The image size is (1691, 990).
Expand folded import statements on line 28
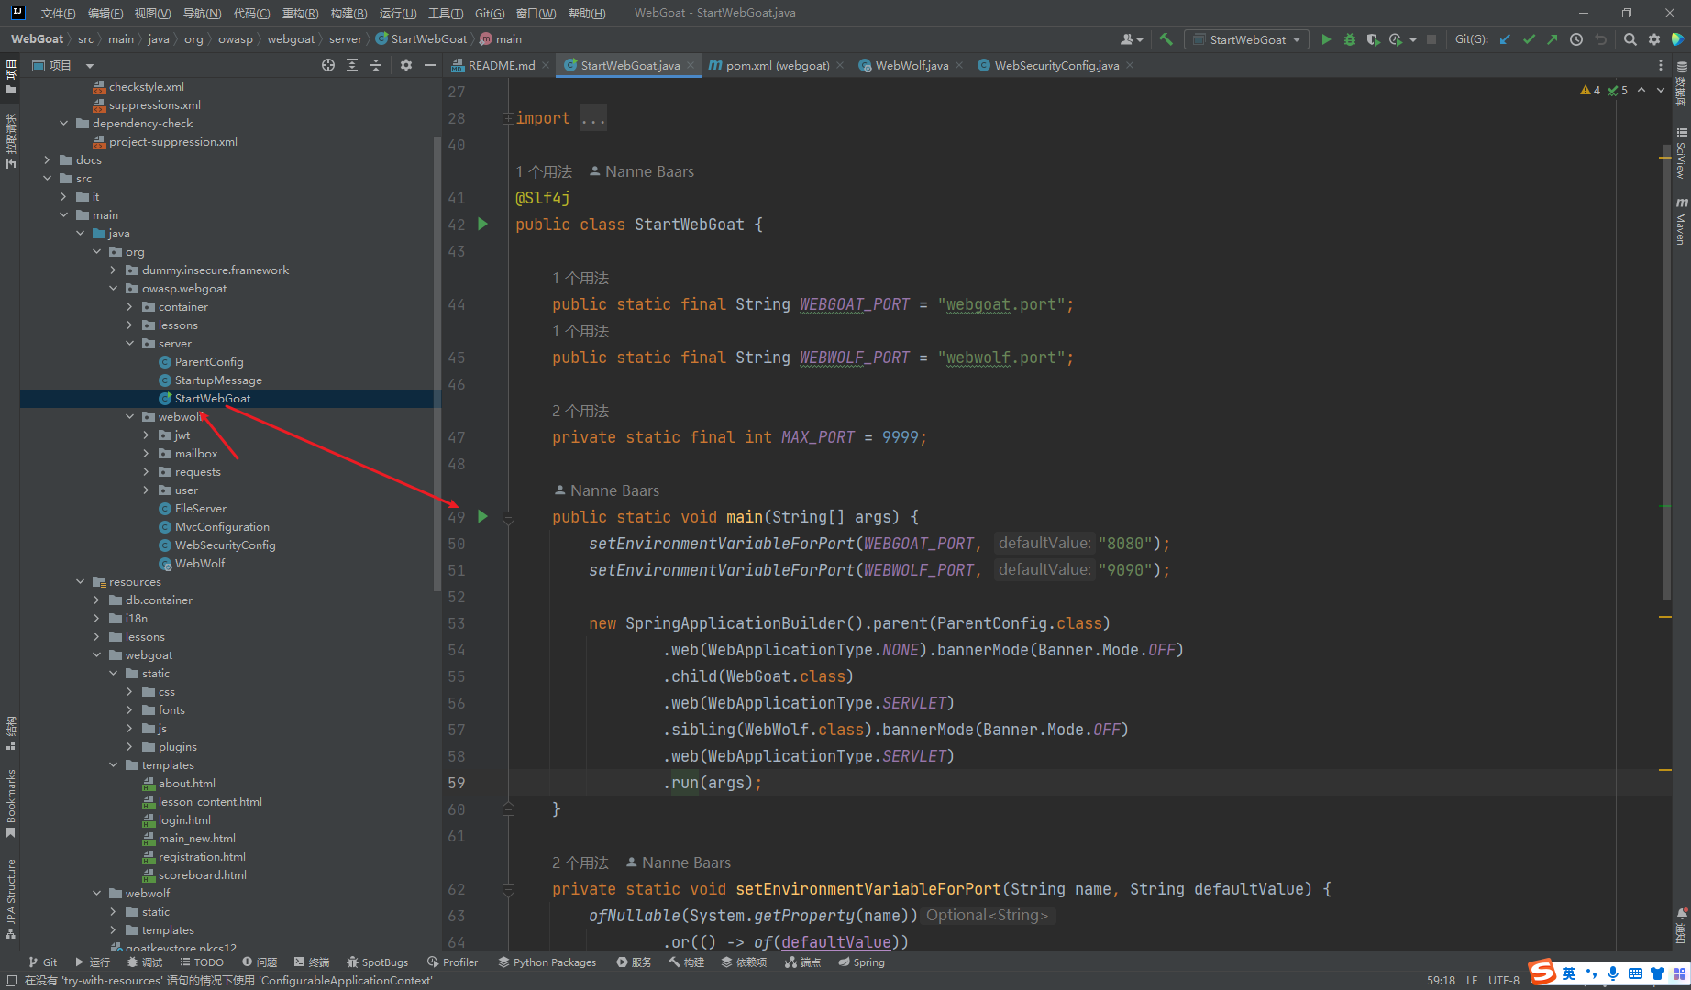[507, 118]
